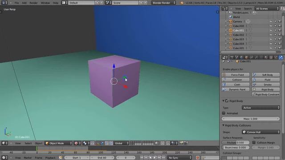Open the Modifiers wrench tab
The height and width of the screenshot is (160, 285).
click(256, 57)
